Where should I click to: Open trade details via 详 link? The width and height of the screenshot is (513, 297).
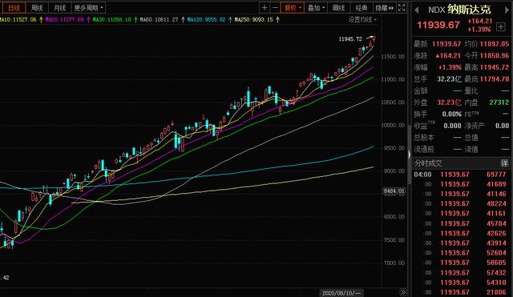[505, 163]
